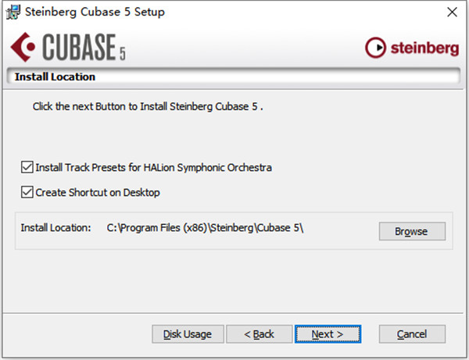Untick the Create Shortcut on Desktop checkbox
The height and width of the screenshot is (360, 469).
tap(28, 192)
